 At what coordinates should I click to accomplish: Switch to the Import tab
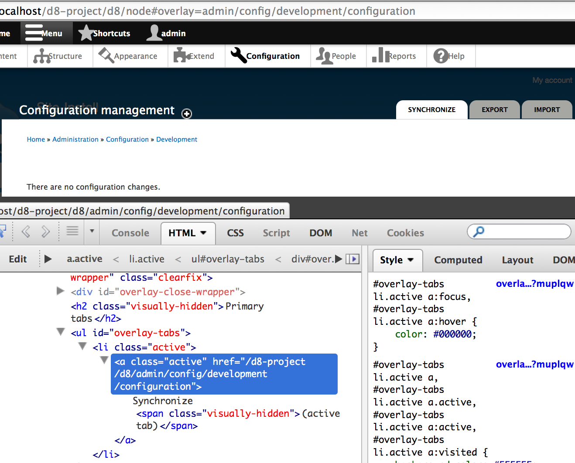[x=547, y=110]
